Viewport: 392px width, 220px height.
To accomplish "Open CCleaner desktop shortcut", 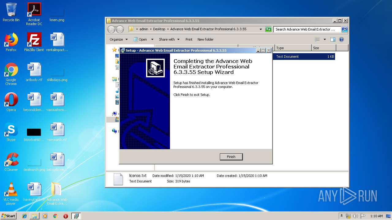I will point(11,162).
